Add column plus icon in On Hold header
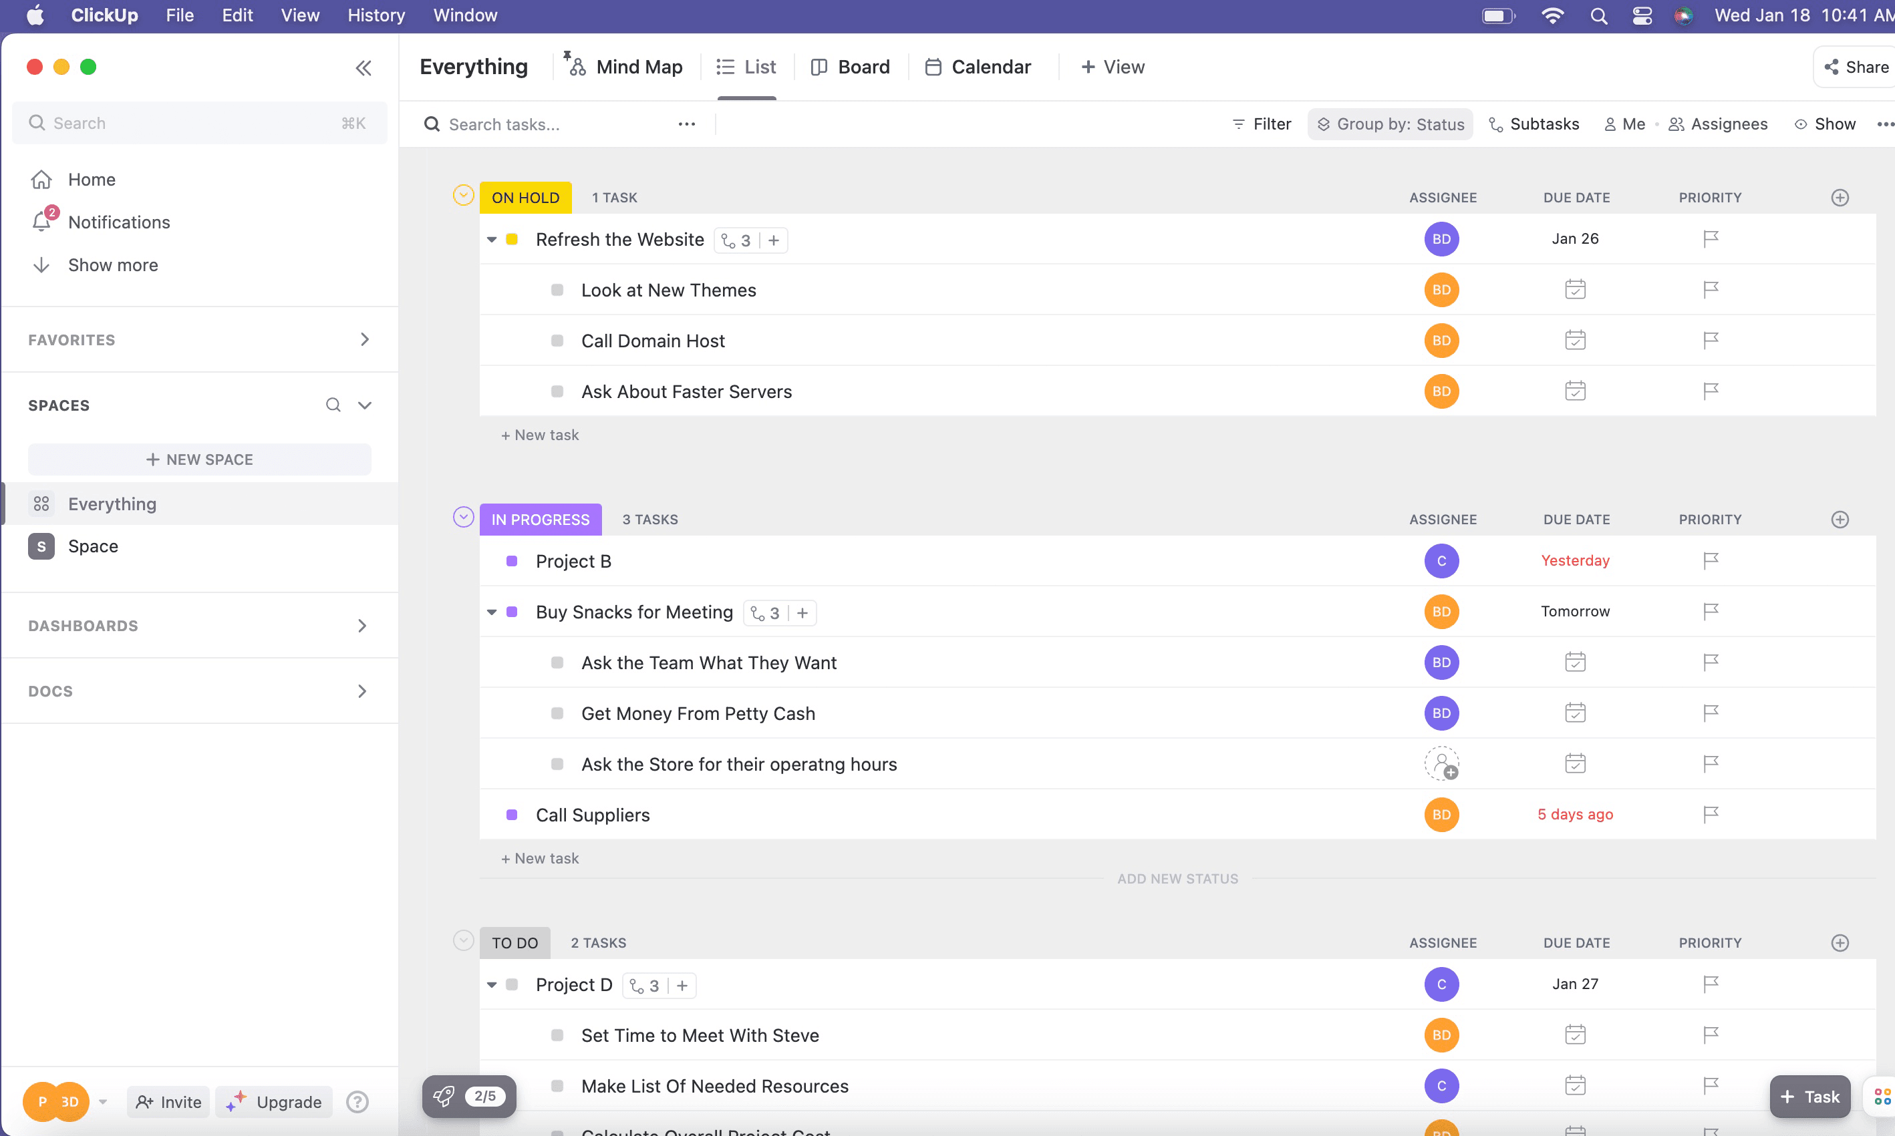 1839,198
